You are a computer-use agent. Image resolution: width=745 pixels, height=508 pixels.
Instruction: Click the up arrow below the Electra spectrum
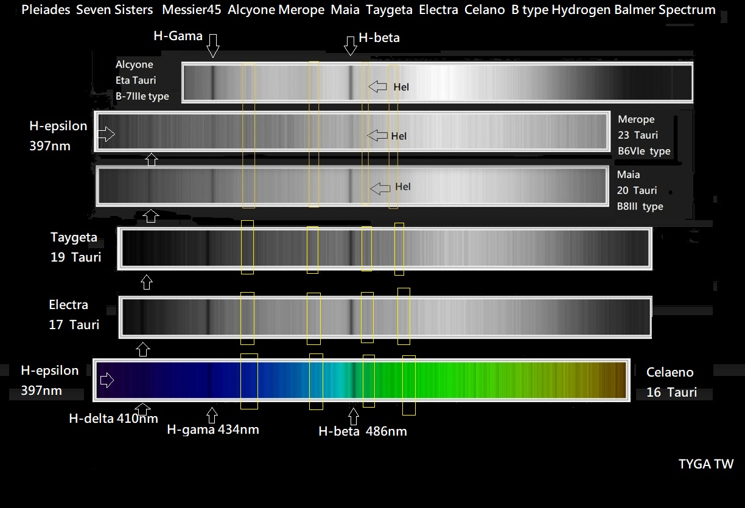143,349
